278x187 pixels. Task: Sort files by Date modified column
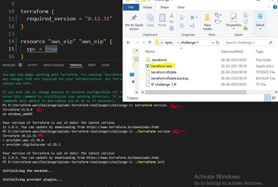tap(232, 52)
